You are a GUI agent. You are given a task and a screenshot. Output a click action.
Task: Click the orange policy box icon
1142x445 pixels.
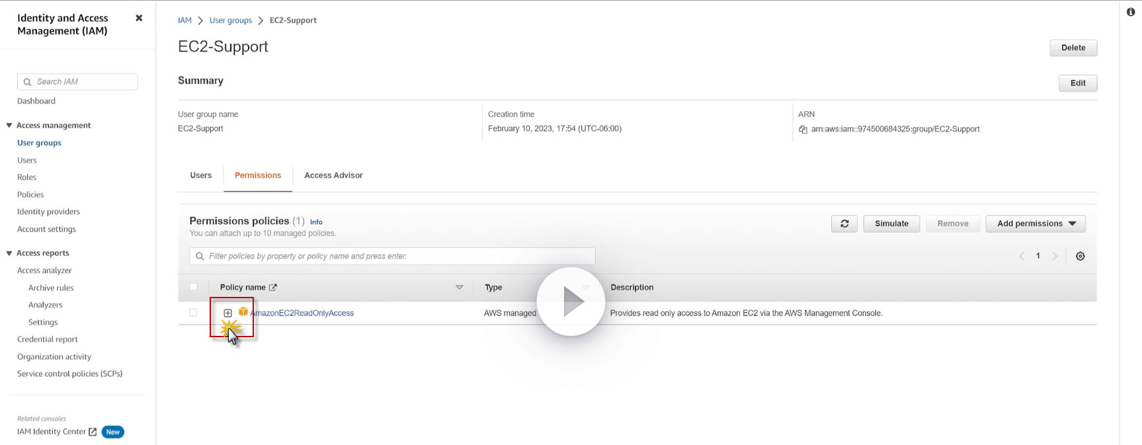[x=243, y=311]
